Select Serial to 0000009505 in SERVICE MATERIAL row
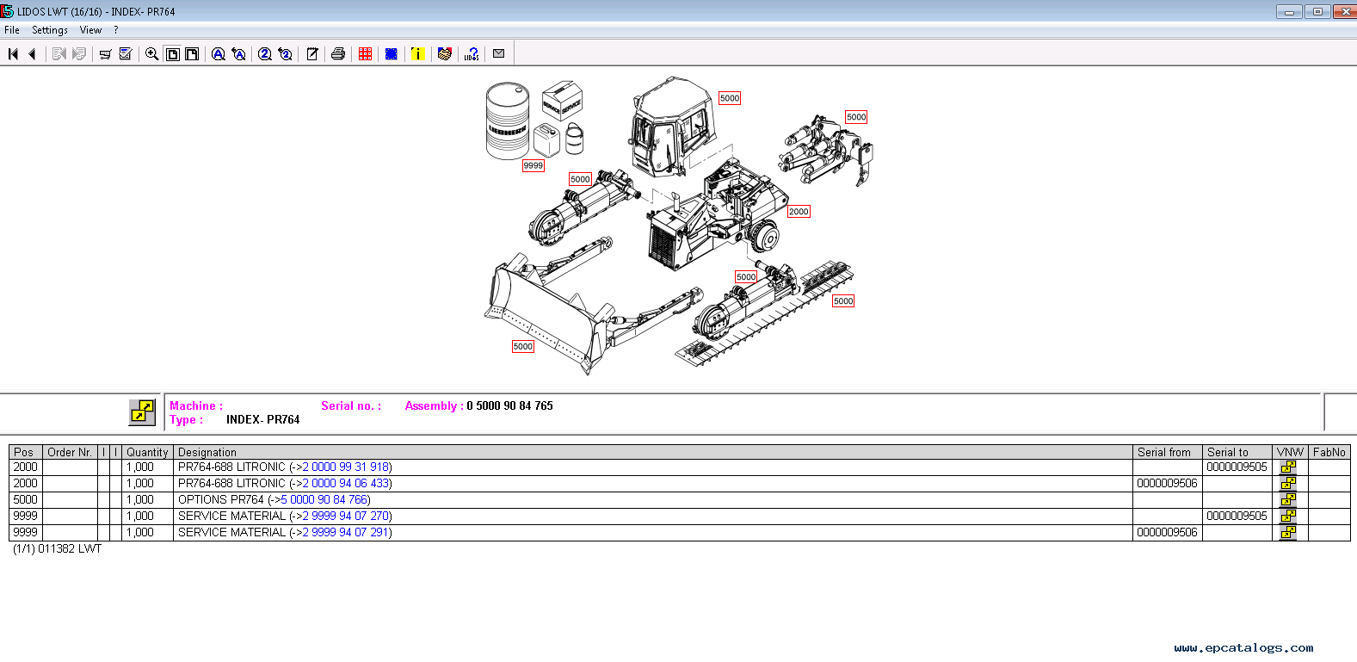The height and width of the screenshot is (662, 1357). (1237, 516)
